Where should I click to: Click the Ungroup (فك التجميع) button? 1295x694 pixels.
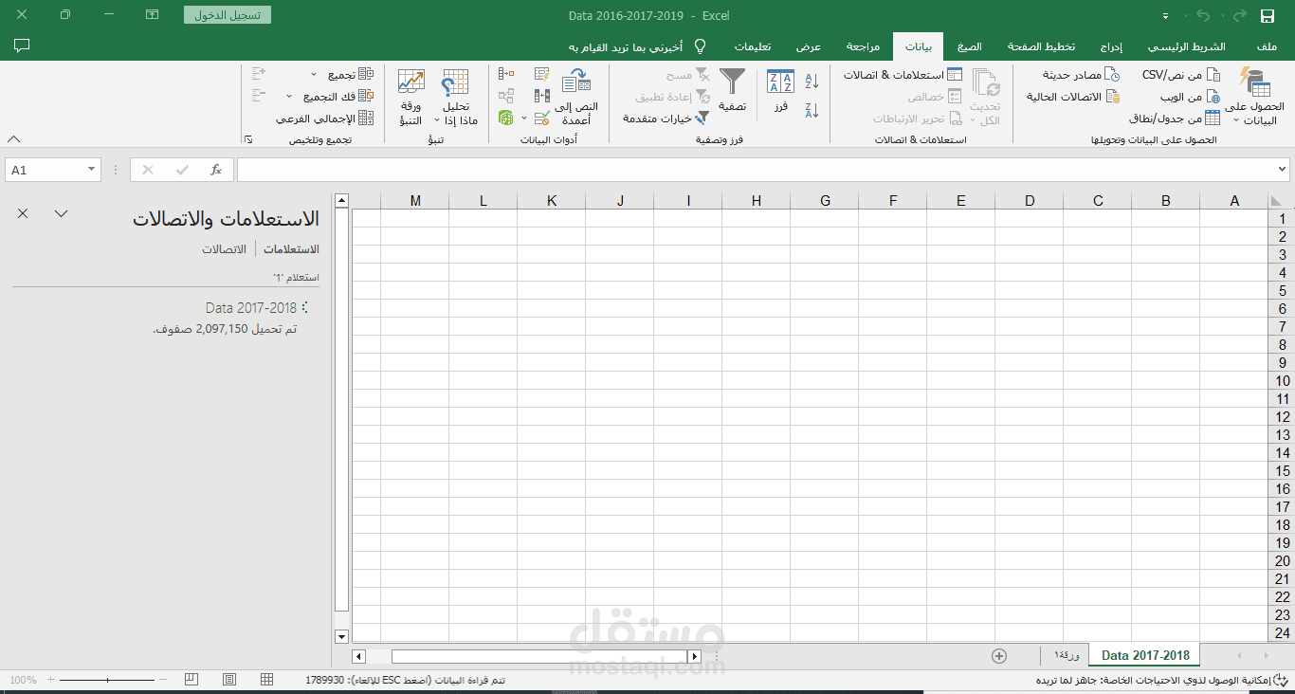click(x=338, y=97)
